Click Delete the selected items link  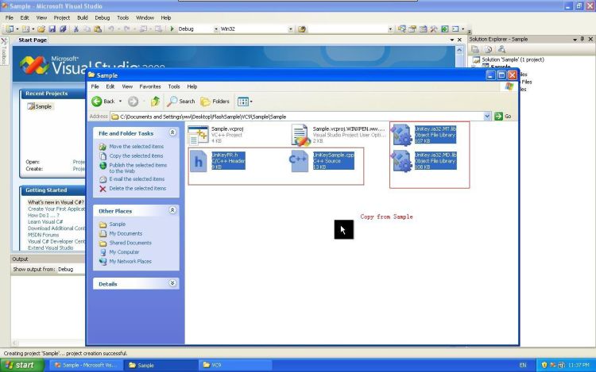pos(137,189)
